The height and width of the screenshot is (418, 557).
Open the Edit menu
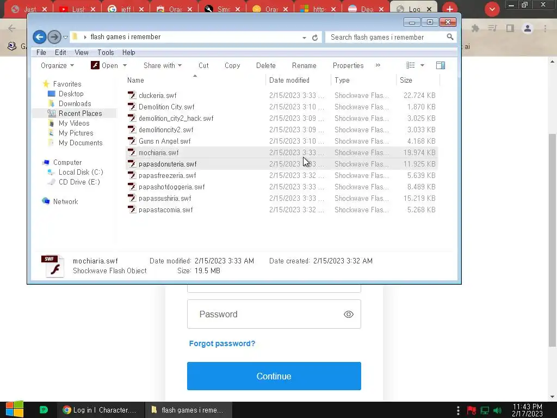60,53
